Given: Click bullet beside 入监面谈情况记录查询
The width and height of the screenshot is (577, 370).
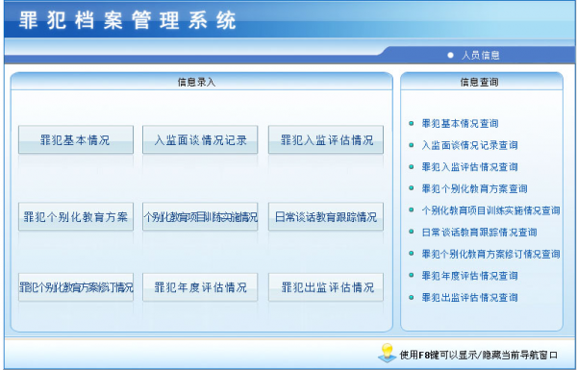Looking at the screenshot, I should click(x=412, y=145).
